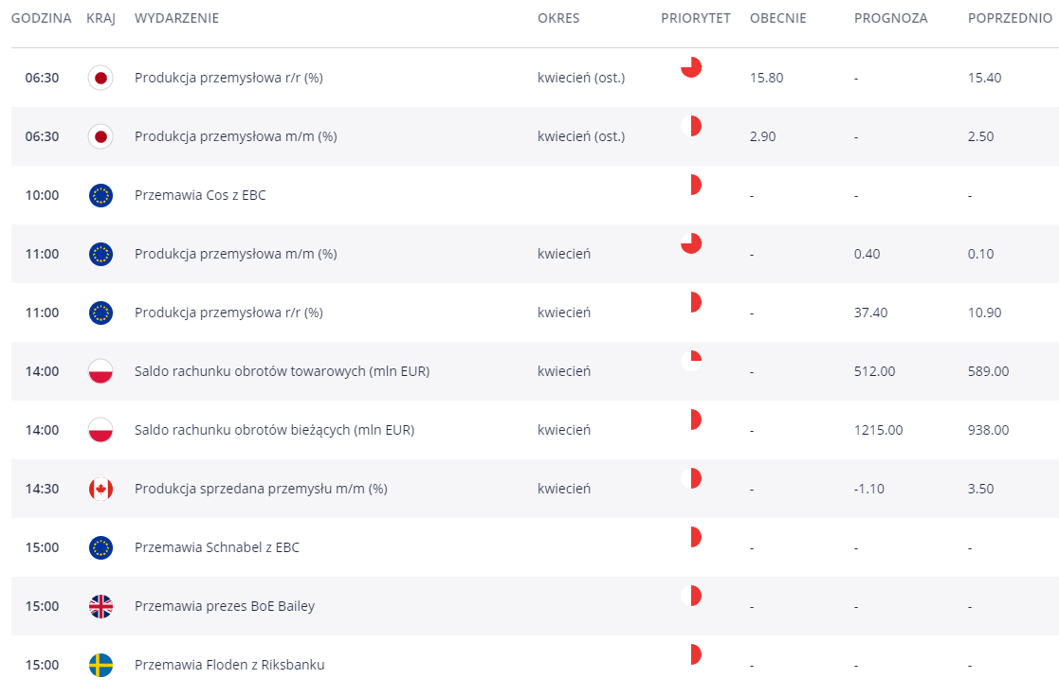This screenshot has width=1059, height=697.
Task: Click the forecast value -1.10
Action: (x=869, y=489)
